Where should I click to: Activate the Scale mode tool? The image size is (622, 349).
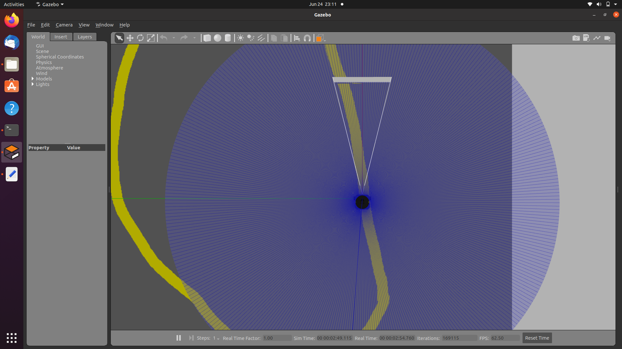151,38
